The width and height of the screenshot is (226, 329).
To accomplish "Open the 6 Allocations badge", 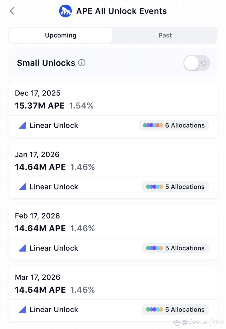I will click(174, 126).
